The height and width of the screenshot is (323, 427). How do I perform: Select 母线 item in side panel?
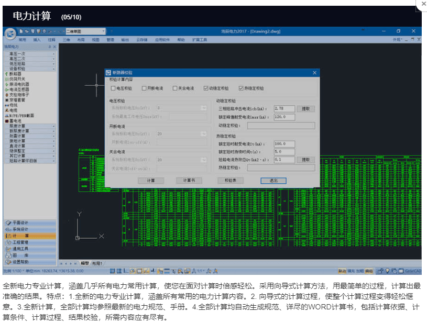13,105
